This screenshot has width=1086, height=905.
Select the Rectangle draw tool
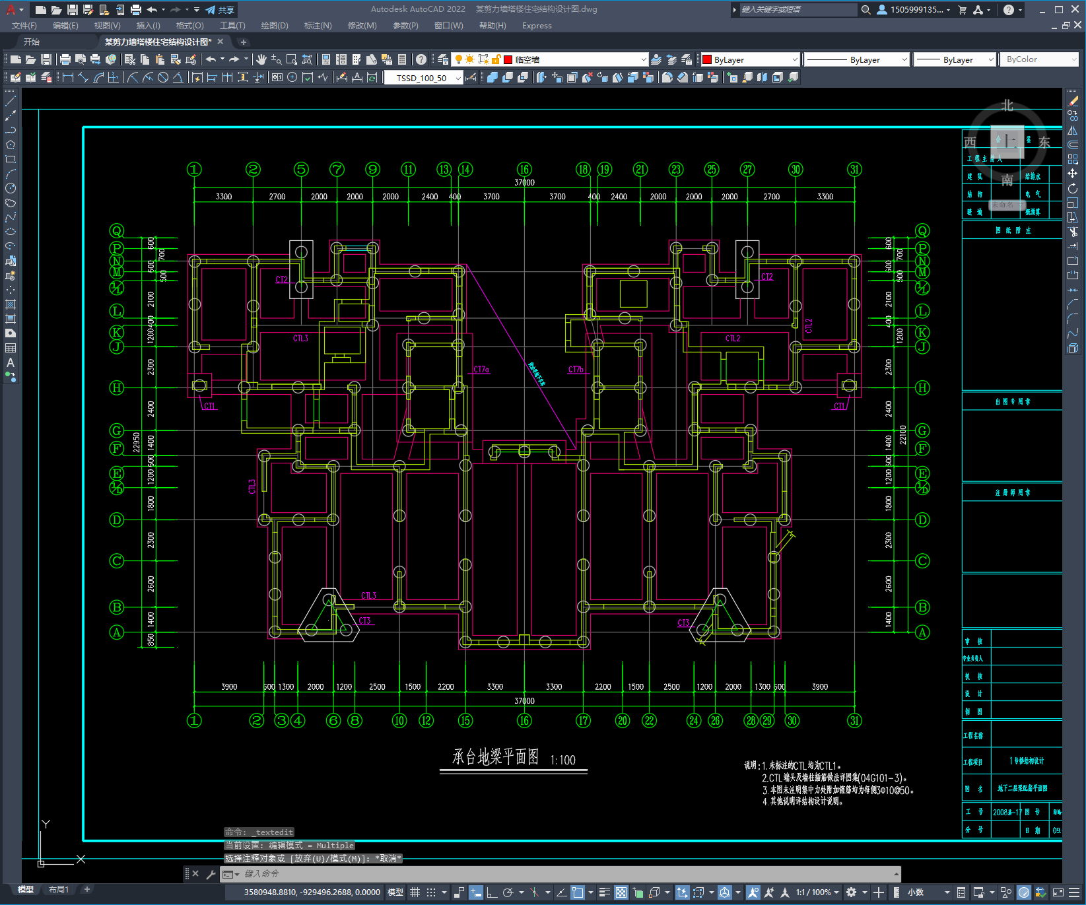11,159
